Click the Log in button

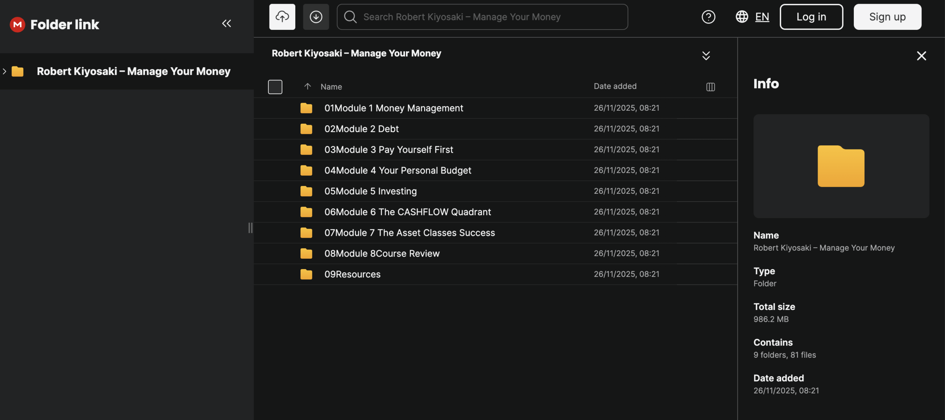click(x=811, y=17)
